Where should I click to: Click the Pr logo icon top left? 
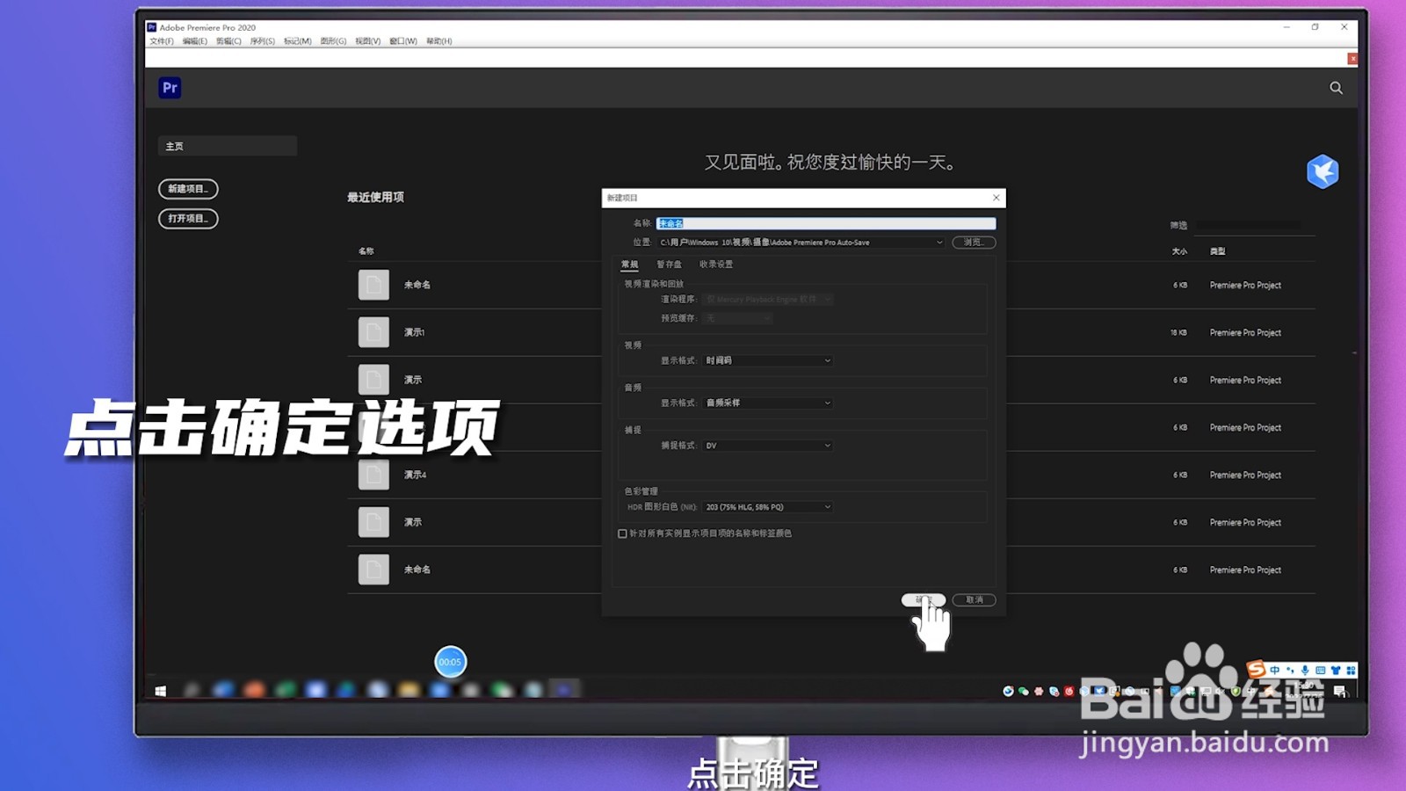tap(170, 88)
